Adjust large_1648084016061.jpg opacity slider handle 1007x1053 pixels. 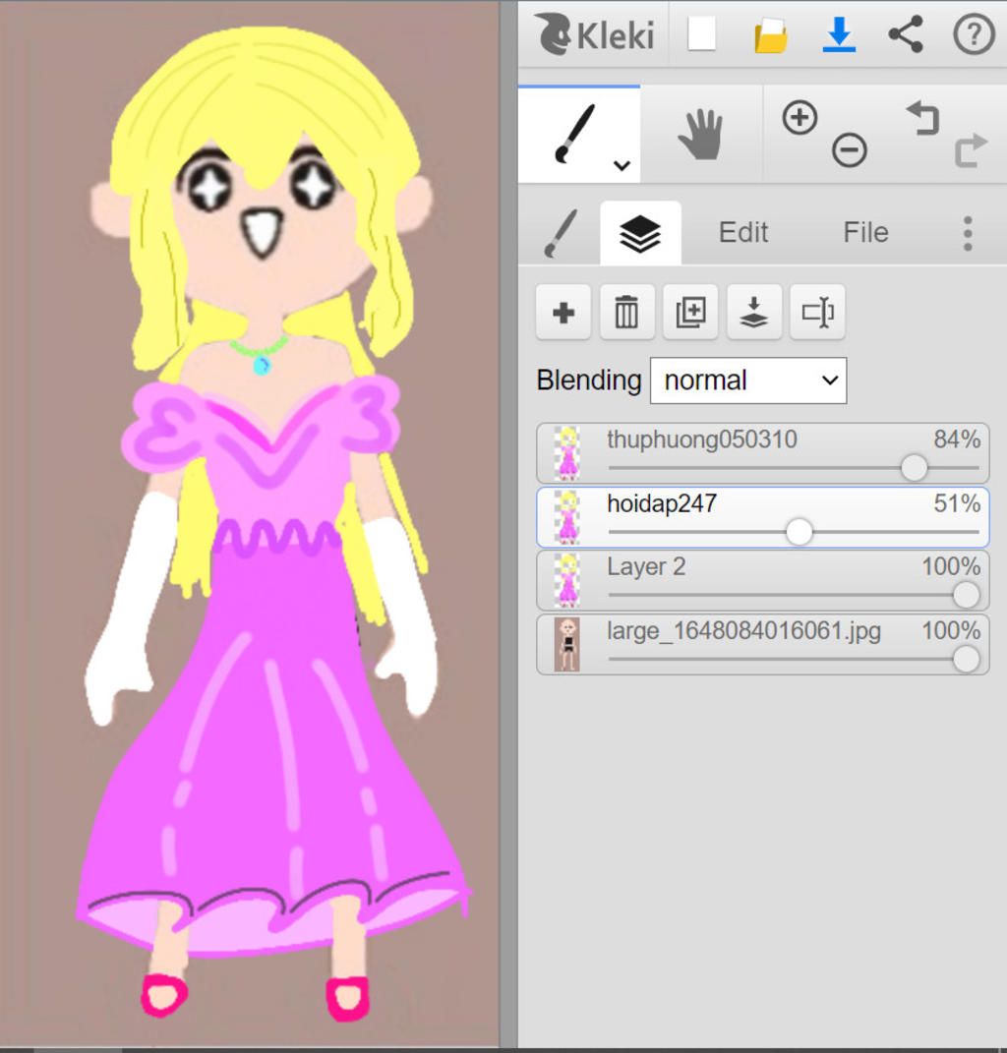966,659
